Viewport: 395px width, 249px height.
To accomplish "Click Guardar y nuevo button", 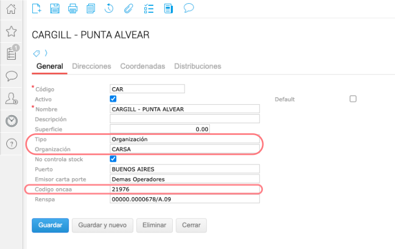I will (102, 225).
